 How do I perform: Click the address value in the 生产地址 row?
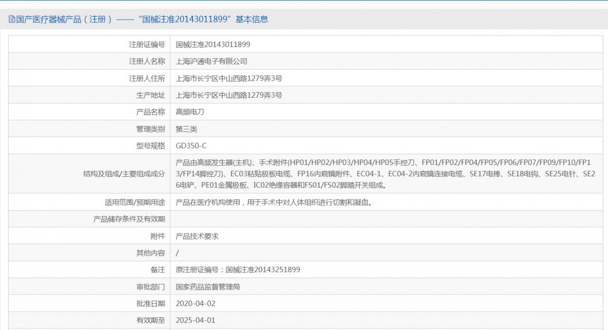229,95
